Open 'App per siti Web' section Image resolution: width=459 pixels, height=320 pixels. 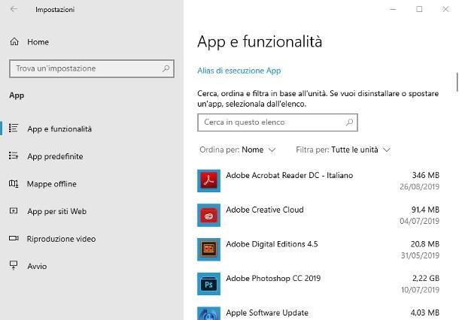click(x=56, y=211)
